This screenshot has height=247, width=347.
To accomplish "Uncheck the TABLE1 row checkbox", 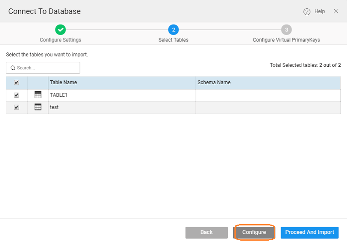I will click(17, 95).
